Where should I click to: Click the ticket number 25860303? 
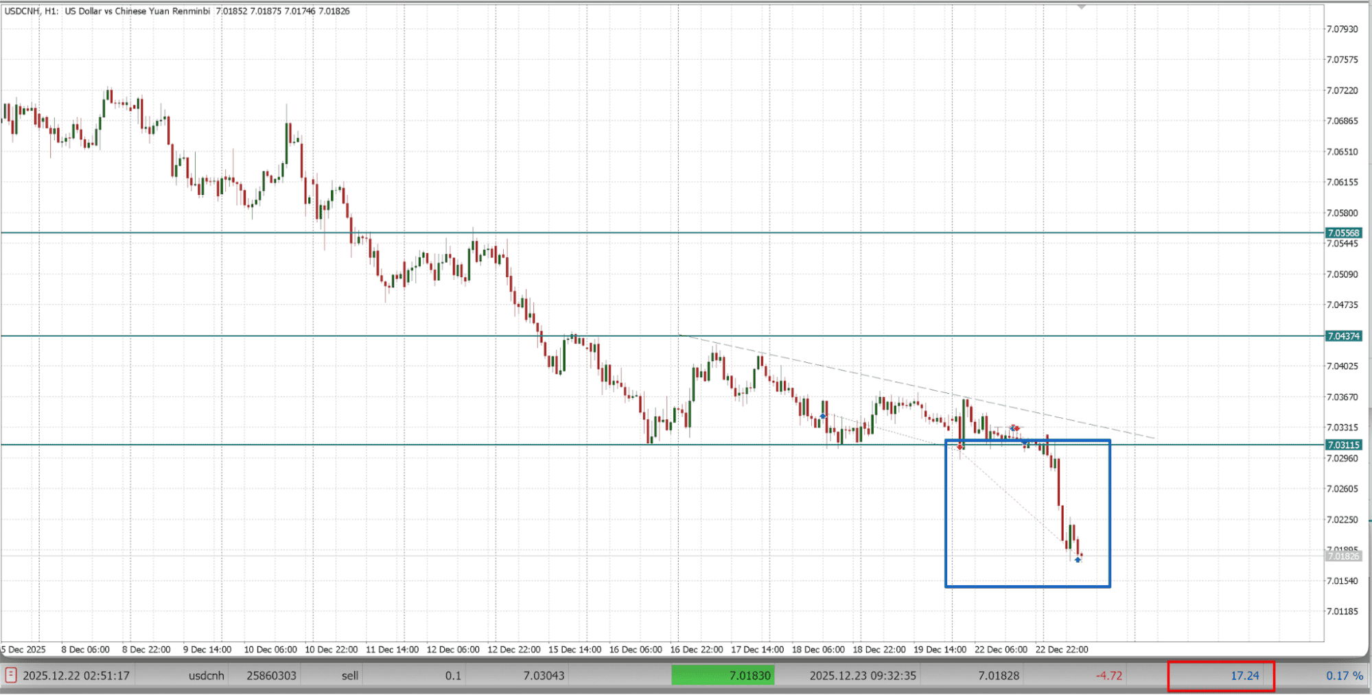272,676
